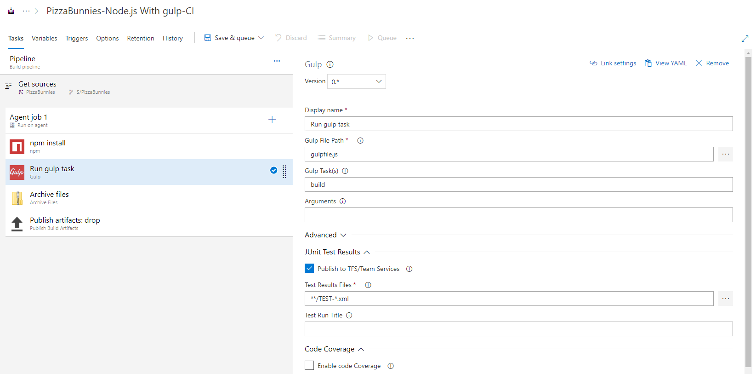Browse for Gulp File Path with ellipsis button
Image resolution: width=756 pixels, height=374 pixels.
point(725,154)
